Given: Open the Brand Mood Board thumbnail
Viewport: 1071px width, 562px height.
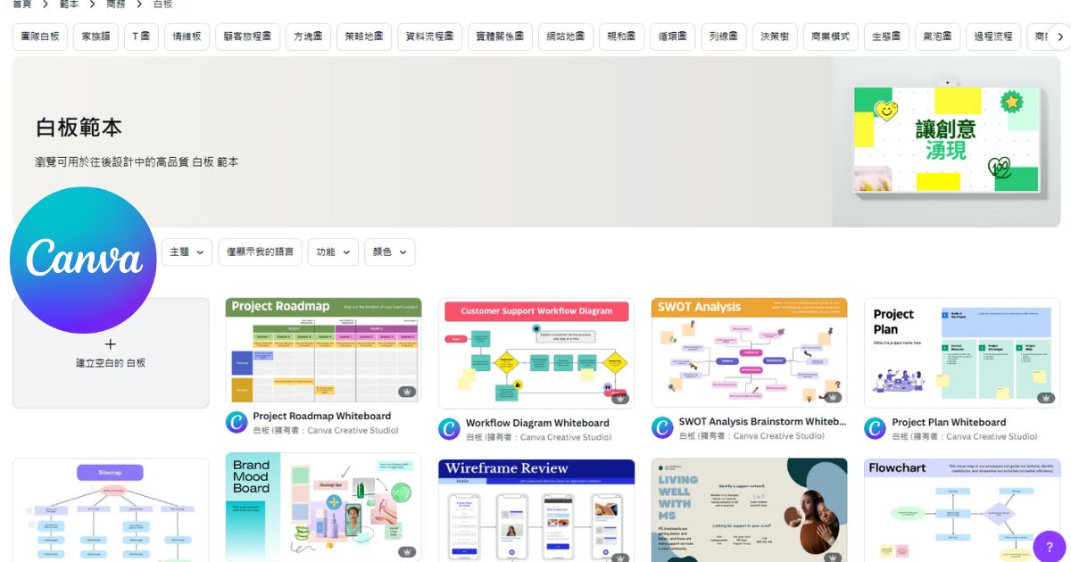Looking at the screenshot, I should coord(323,508).
